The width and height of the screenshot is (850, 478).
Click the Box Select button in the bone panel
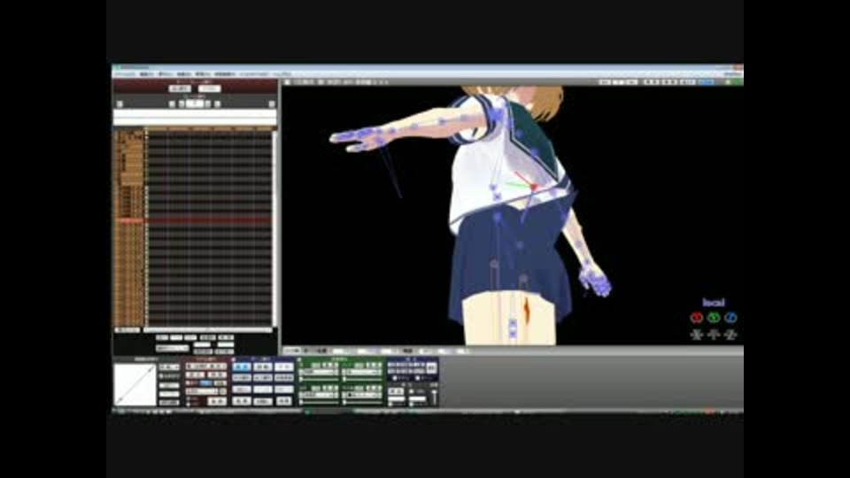pyautogui.click(x=242, y=378)
